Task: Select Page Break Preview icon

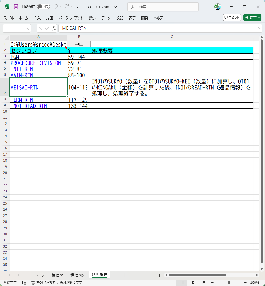Action: click(x=204, y=282)
